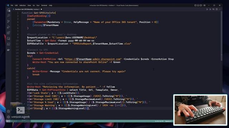Open the View menu
The height and width of the screenshot is (128, 229).
[29, 5]
